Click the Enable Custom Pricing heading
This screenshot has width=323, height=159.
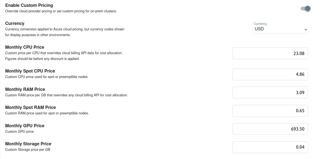click(x=29, y=5)
